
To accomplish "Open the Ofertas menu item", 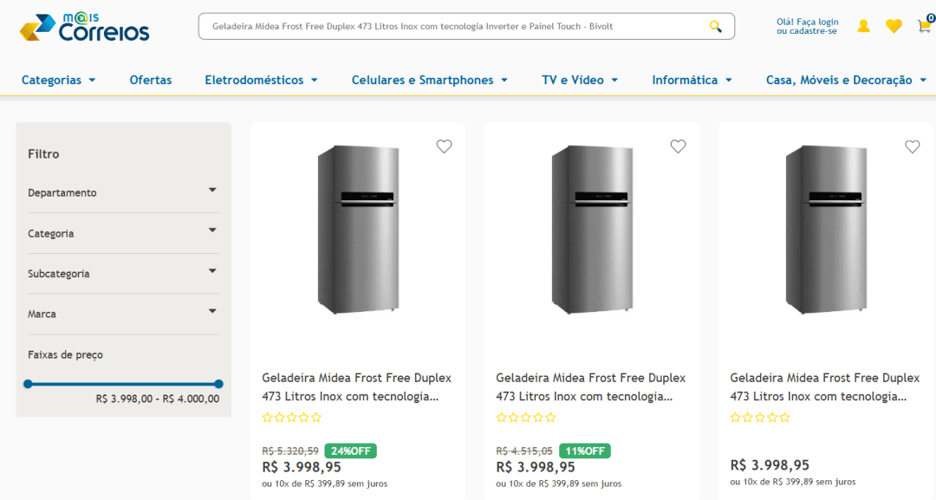I will pos(151,80).
